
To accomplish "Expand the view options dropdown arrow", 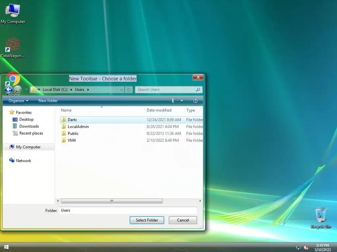I will (182, 101).
